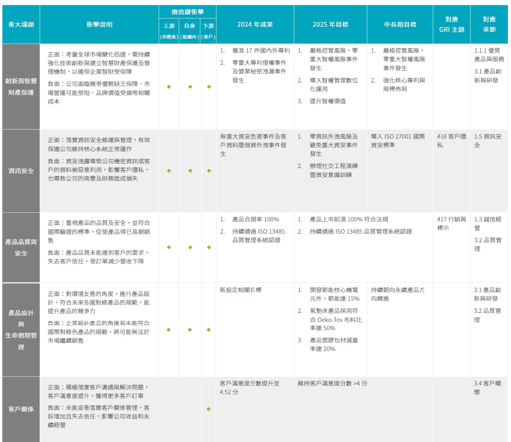Click 持續朝向永續產品方向精進 text
The image size is (511, 442).
pyautogui.click(x=397, y=294)
